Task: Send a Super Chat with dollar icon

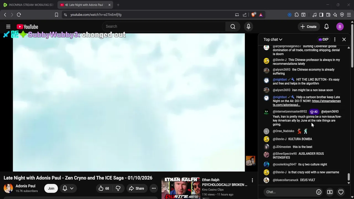Action: [x=330, y=192]
